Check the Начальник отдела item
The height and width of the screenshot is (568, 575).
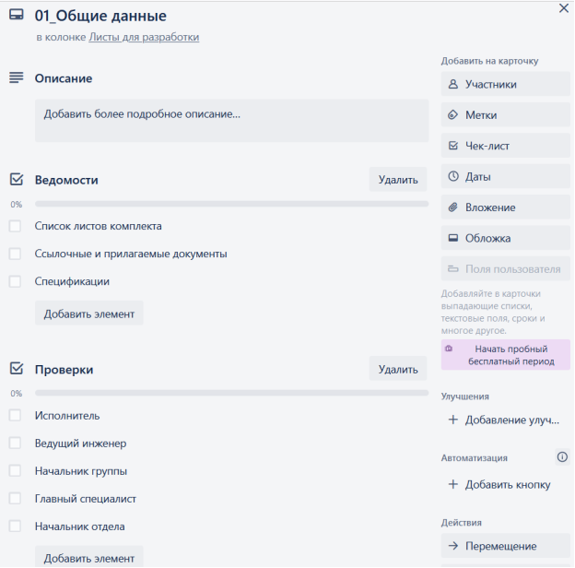tap(15, 527)
